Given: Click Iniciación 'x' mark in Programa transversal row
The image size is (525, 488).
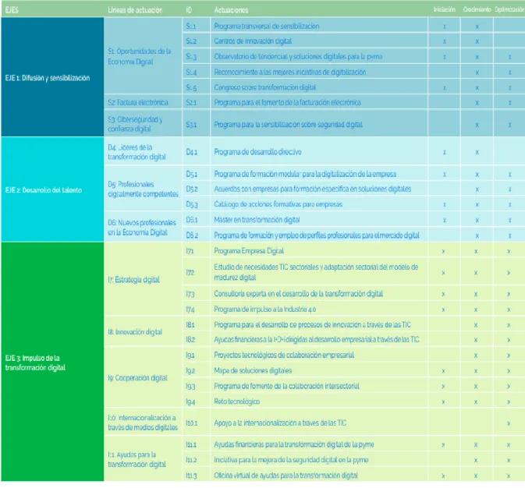Looking at the screenshot, I should click(445, 26).
